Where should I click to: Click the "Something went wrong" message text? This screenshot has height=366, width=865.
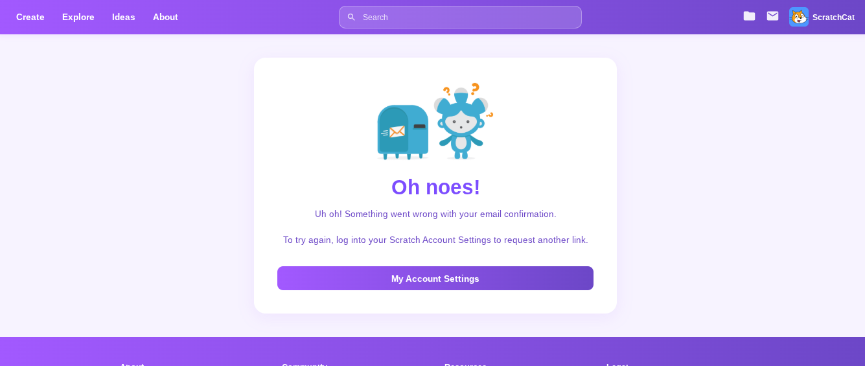pyautogui.click(x=435, y=214)
